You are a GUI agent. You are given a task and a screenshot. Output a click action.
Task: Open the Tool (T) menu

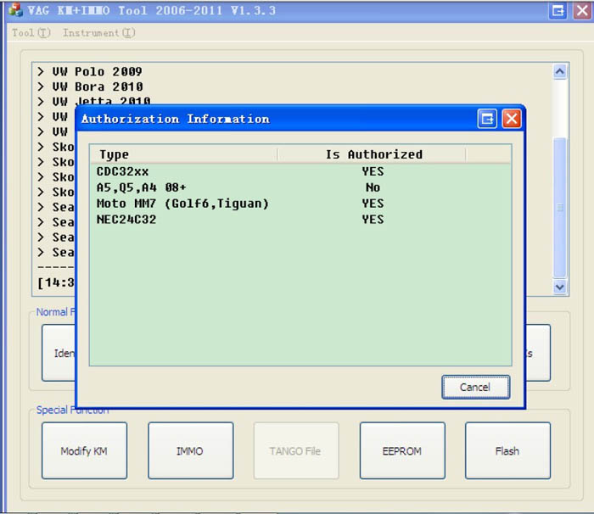[31, 33]
